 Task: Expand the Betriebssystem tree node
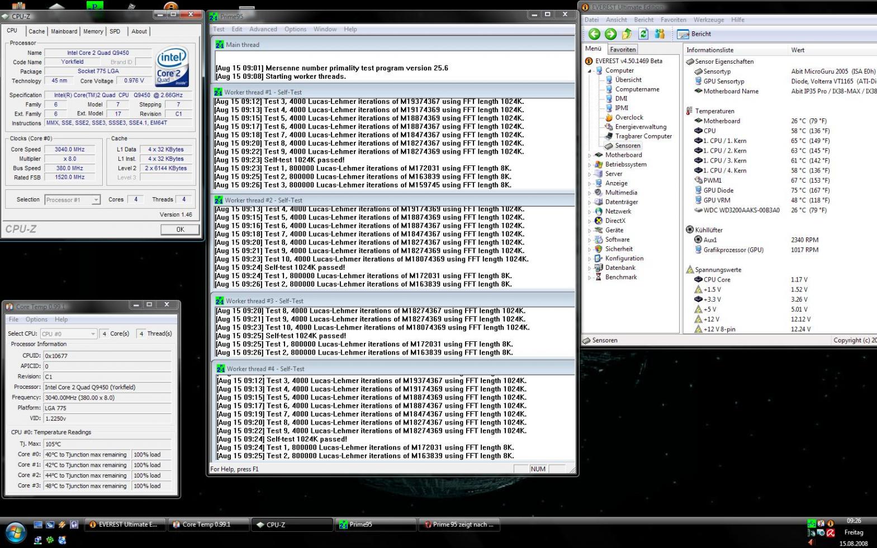point(589,165)
